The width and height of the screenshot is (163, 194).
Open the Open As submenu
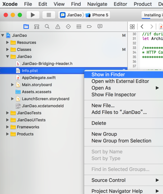click(124, 88)
